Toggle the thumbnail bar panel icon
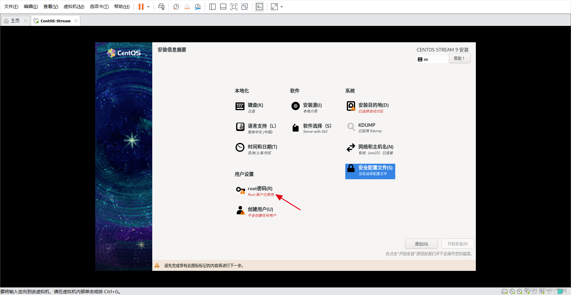Screen dimensions: 571x295 point(223,7)
